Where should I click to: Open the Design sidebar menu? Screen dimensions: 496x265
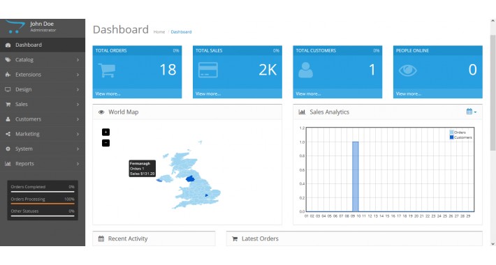[x=43, y=89]
